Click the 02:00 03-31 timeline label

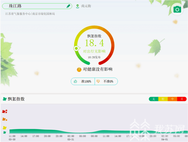(71, 138)
